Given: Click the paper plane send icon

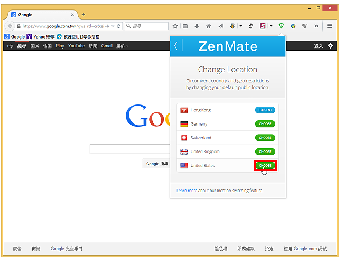Looking at the screenshot, I should pyautogui.click(x=221, y=26).
